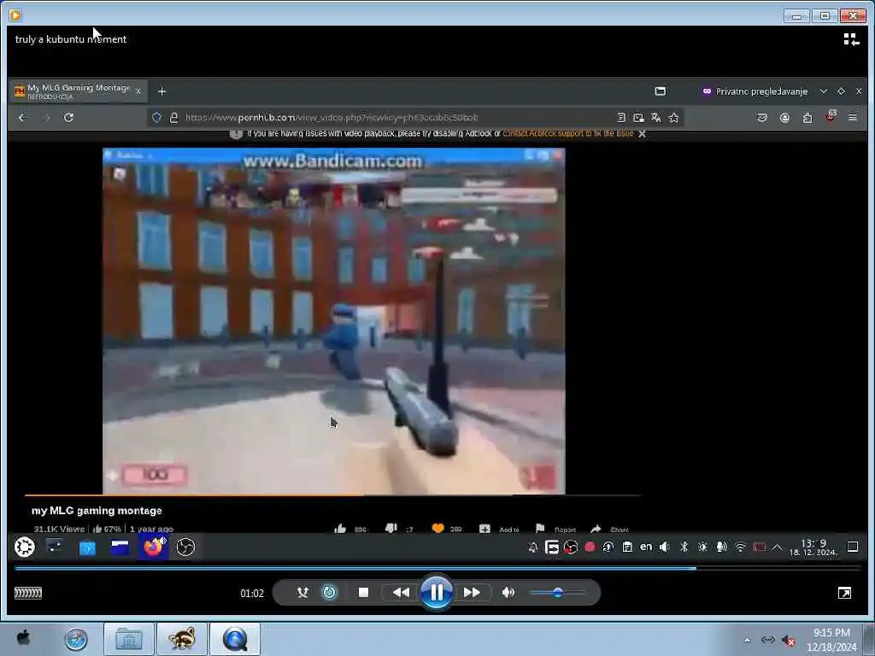
Task: Bookmark the page with the star icon
Action: [674, 118]
